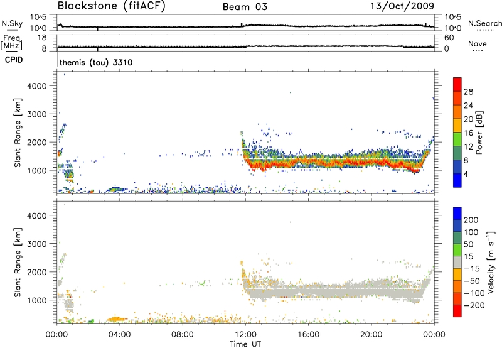Click the 60 tick on the Nave axis
The width and height of the screenshot is (502, 348).
tap(449, 38)
